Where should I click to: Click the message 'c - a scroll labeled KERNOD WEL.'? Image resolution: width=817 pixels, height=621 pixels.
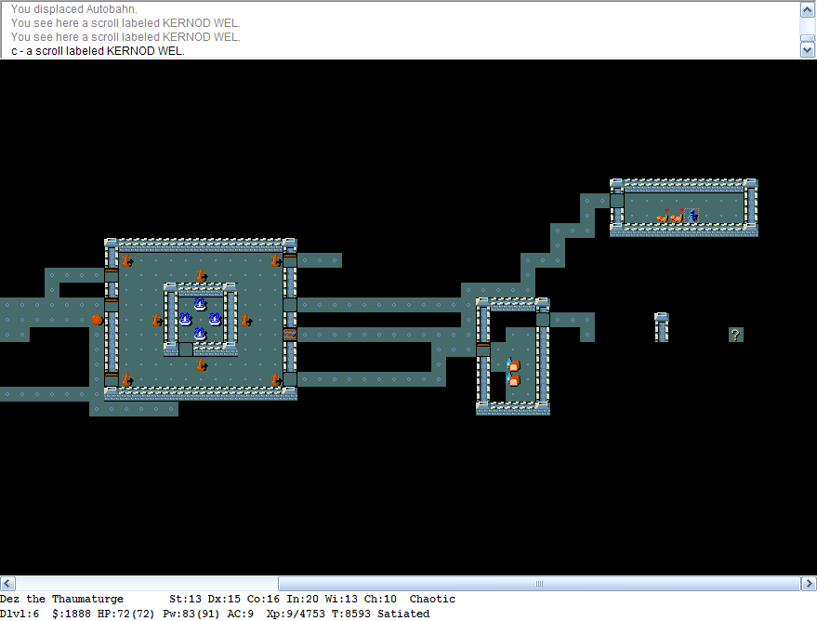98,51
